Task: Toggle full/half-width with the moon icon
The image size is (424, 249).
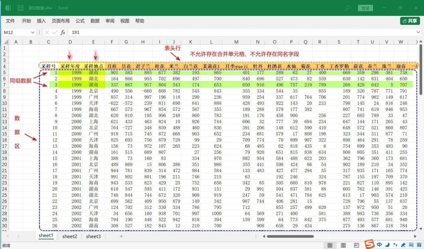Action: (388, 244)
